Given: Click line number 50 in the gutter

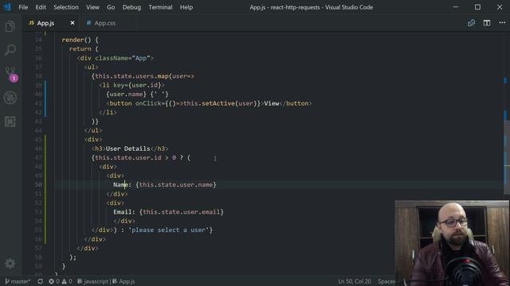Looking at the screenshot, I should click(x=38, y=184).
